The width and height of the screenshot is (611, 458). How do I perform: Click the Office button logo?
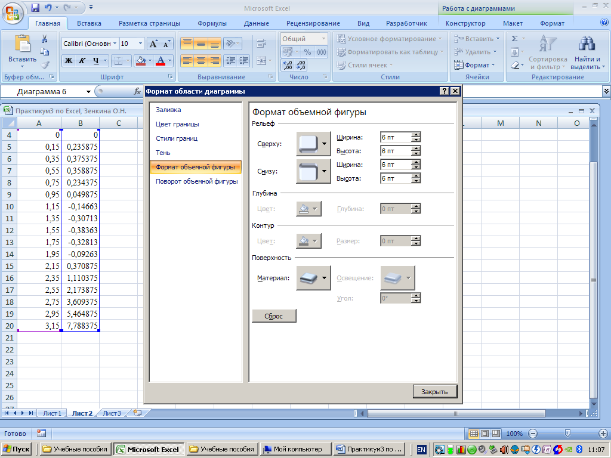13,13
